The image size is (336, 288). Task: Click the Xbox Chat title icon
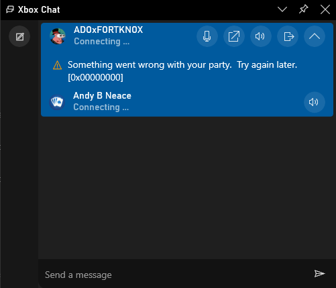point(10,9)
